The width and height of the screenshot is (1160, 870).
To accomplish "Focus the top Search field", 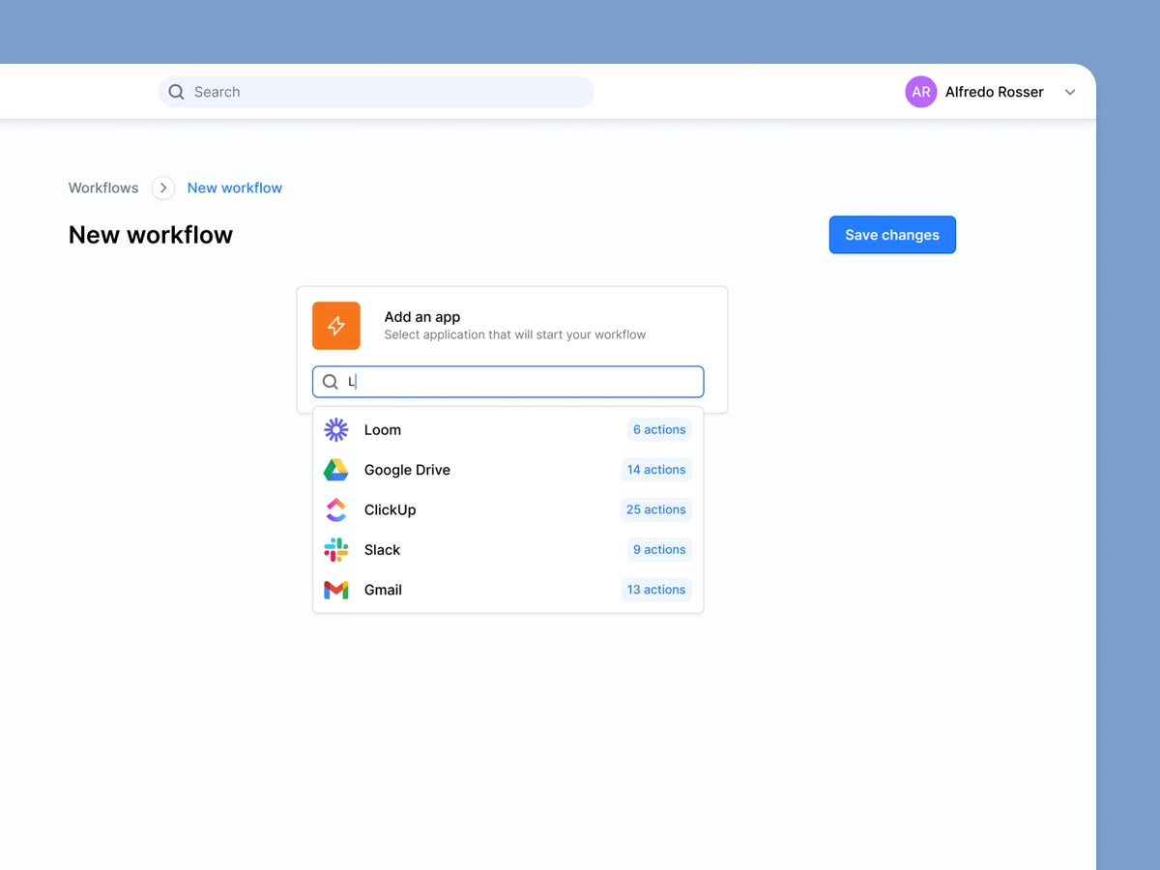I will 387,92.
